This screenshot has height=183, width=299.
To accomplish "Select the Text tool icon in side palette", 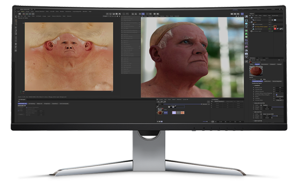I will click(246, 27).
